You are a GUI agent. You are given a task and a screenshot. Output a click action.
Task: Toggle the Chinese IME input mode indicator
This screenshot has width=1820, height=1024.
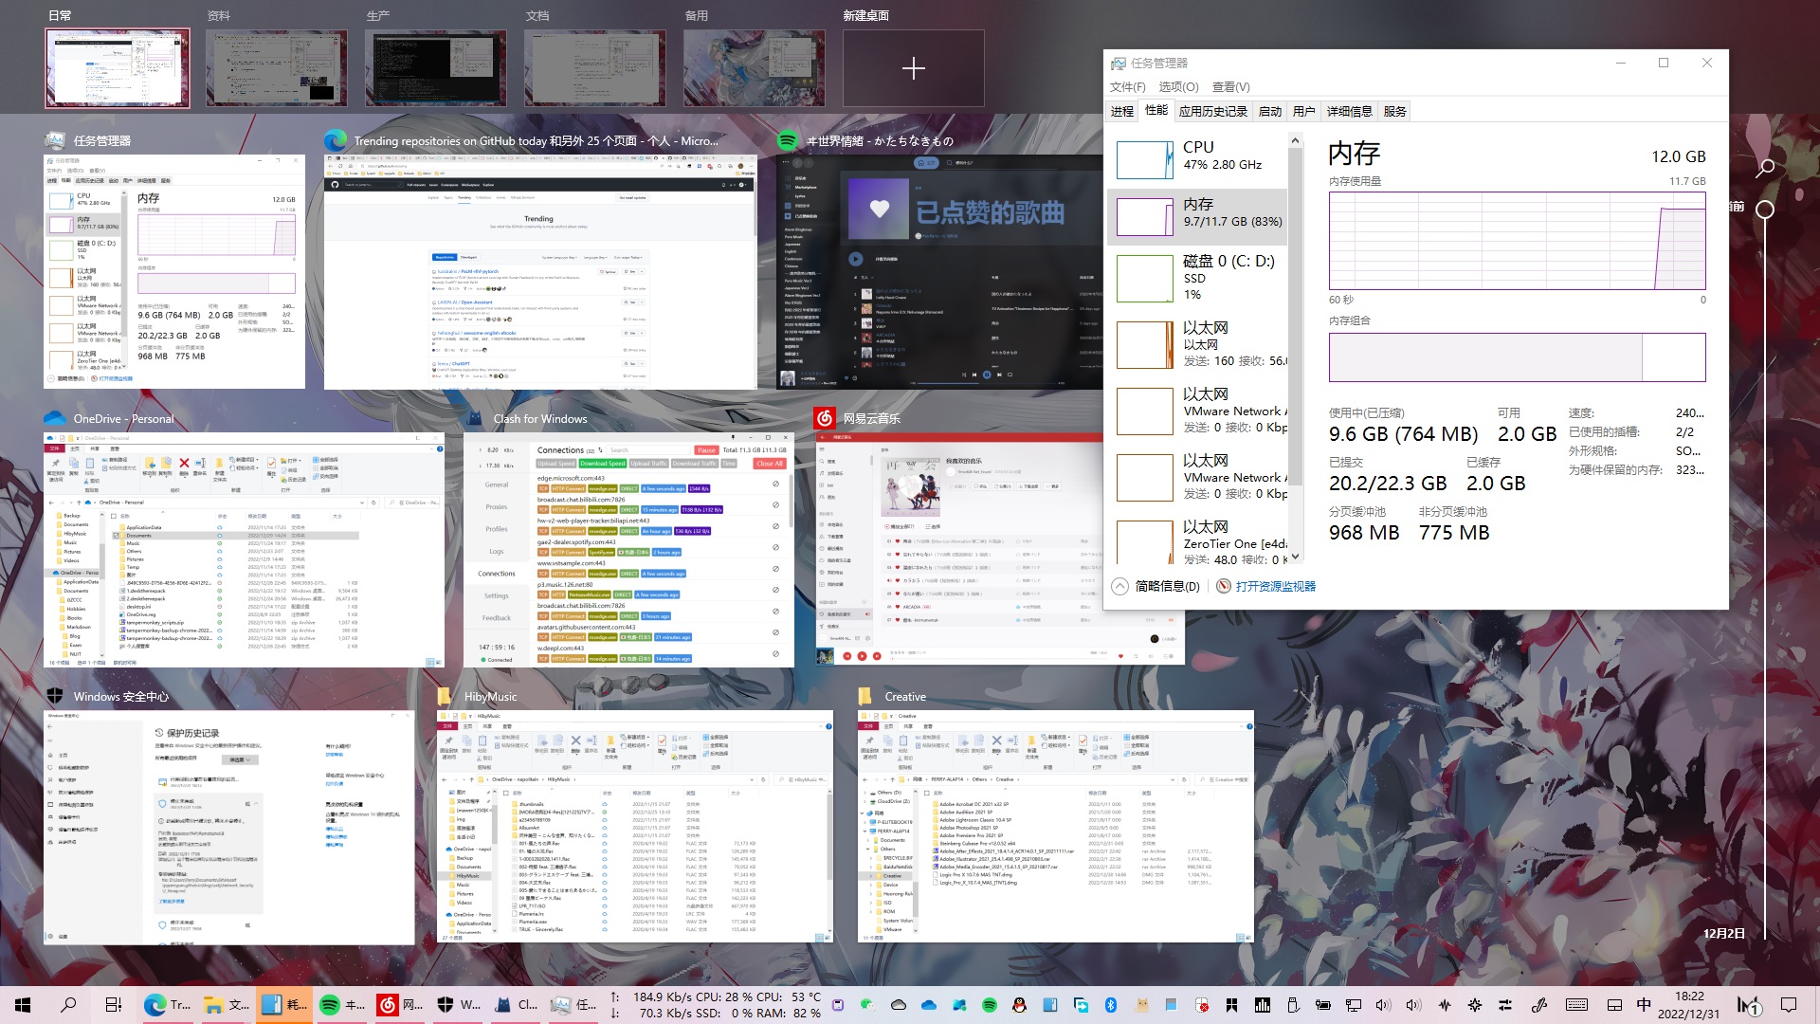point(1644,1005)
